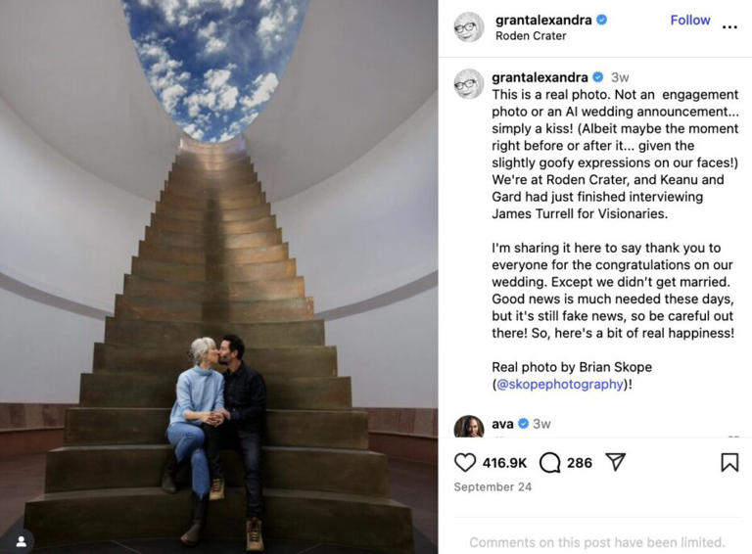Save post with bookmark icon
Screen dimensions: 752x554
click(x=729, y=462)
